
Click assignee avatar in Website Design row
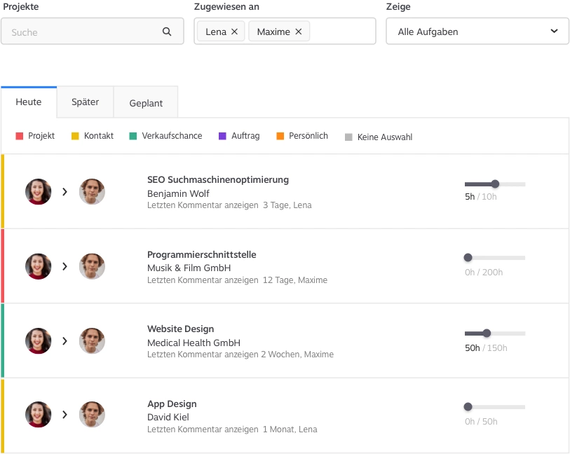(92, 340)
